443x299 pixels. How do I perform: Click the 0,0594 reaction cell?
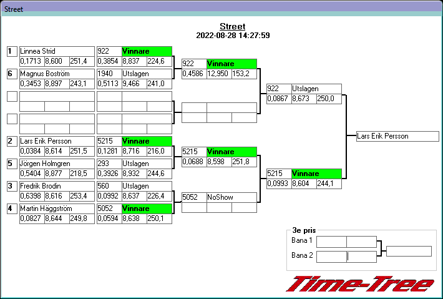109,218
